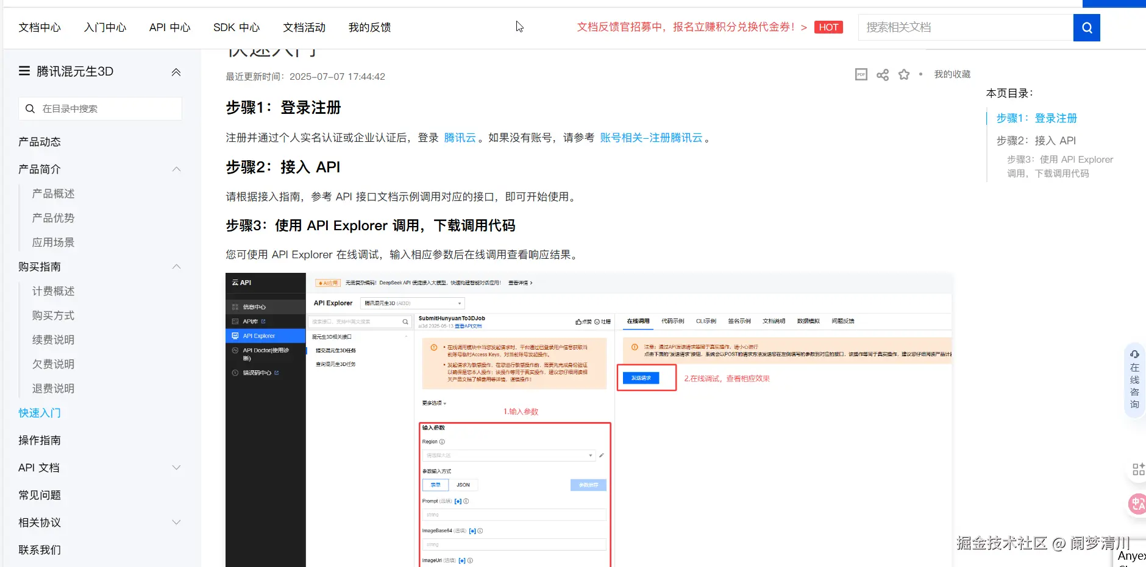The height and width of the screenshot is (567, 1146).
Task: Click the magnifier icon in directory search
Action: tap(30, 108)
